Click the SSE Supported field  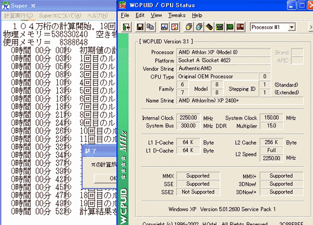tap(198, 184)
